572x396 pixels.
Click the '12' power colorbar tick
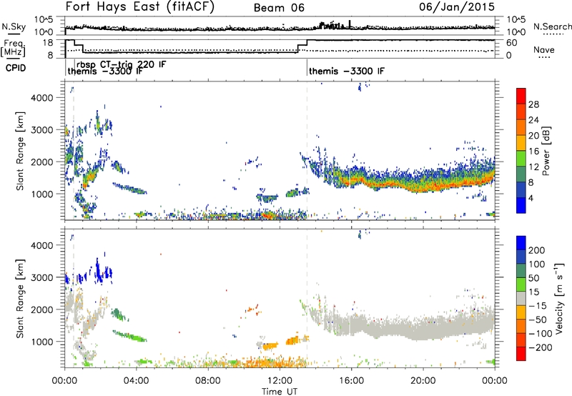[x=533, y=167]
